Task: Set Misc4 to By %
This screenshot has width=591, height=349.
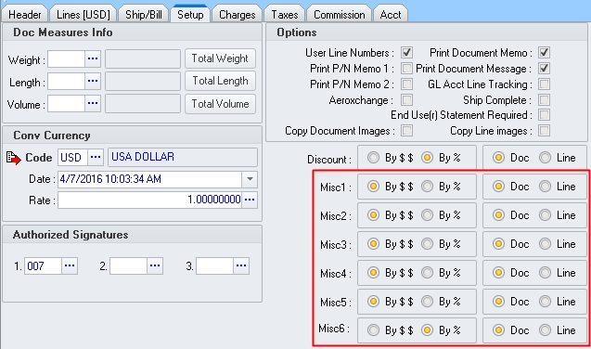Action: click(427, 273)
